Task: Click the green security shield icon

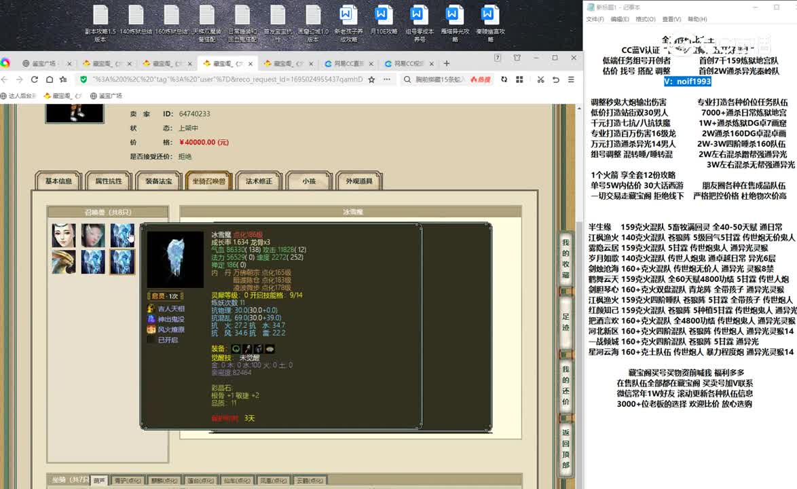Action: coord(84,79)
